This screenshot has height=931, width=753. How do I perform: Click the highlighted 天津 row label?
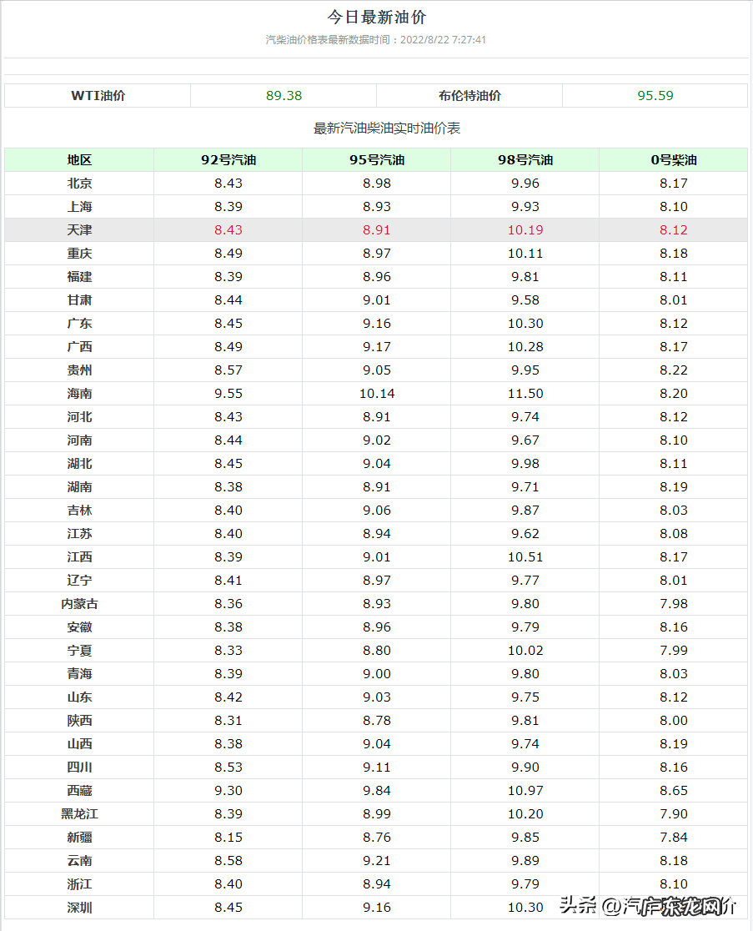click(x=79, y=230)
